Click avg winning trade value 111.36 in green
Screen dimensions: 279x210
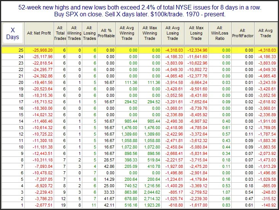pos(131,82)
